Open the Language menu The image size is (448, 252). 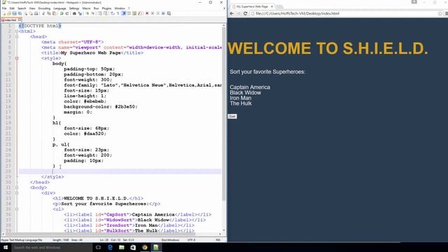(x=59, y=8)
